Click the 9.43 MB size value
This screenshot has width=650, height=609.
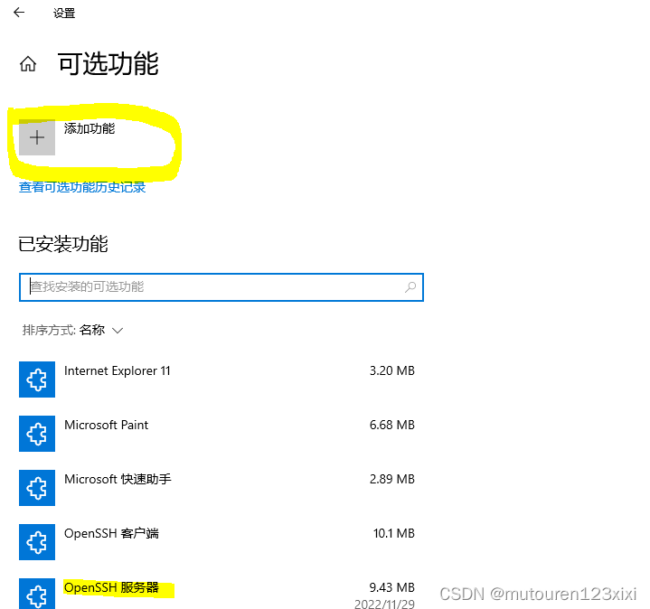pos(392,587)
